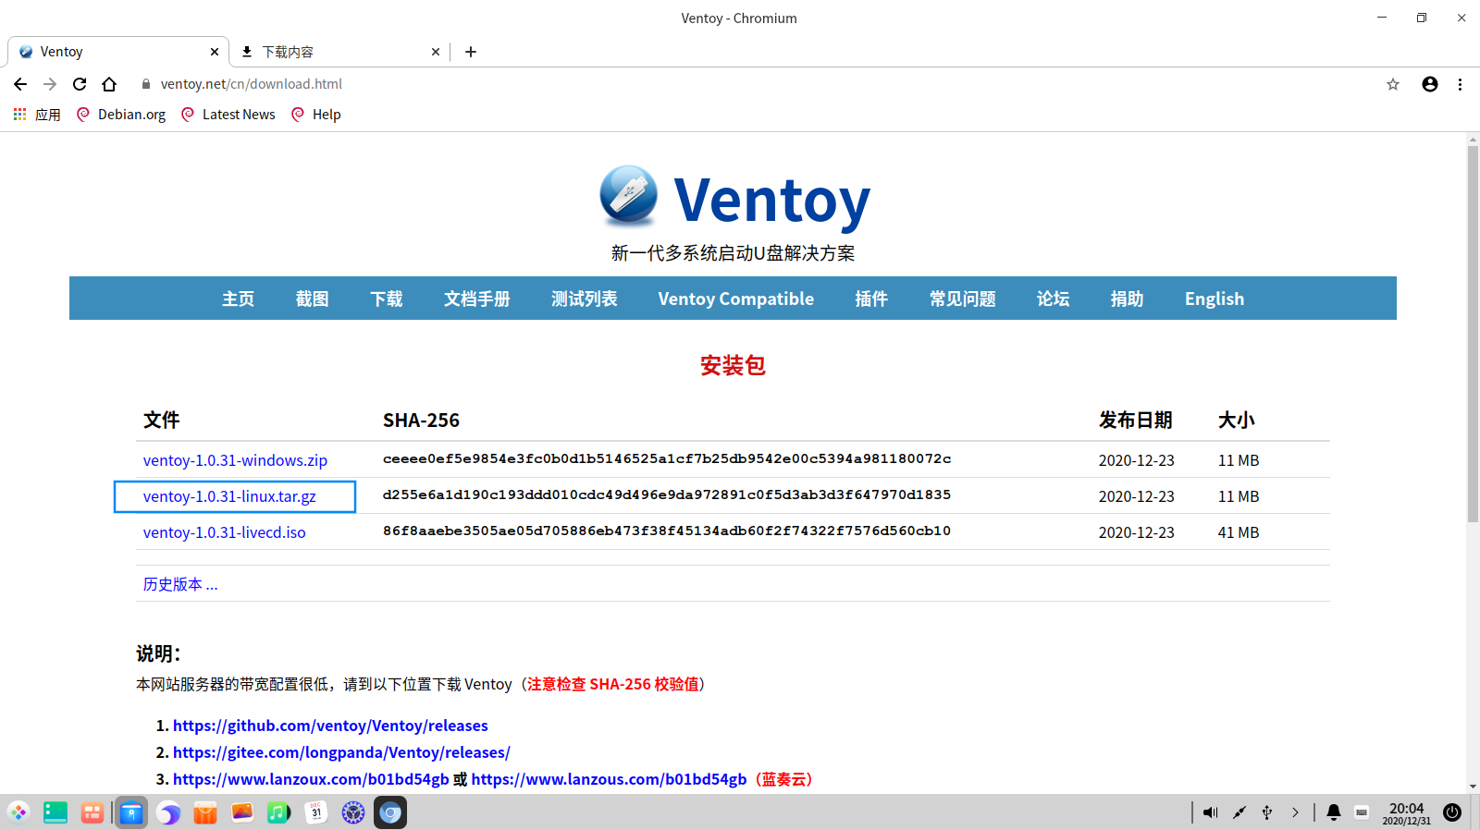This screenshot has height=830, width=1480.
Task: Click the SHA-256 hash of the windows.zip file
Action: pos(667,458)
